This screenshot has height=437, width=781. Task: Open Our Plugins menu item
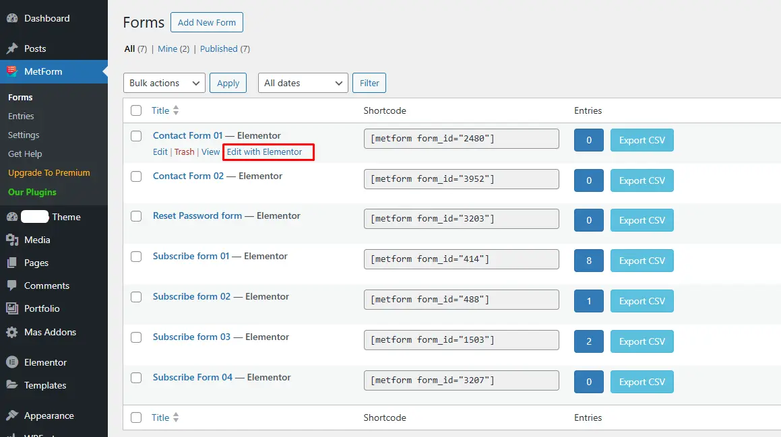coord(32,192)
